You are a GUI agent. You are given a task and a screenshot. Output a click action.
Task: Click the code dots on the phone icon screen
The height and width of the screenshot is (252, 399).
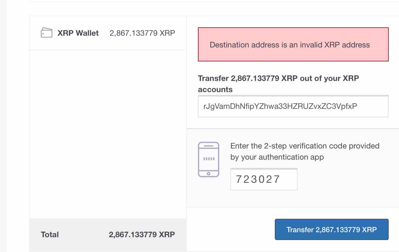point(209,159)
